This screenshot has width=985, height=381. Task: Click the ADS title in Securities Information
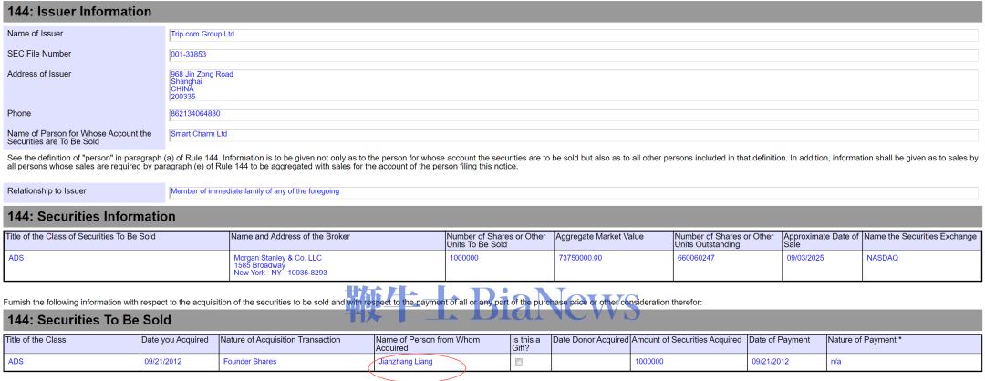[17, 258]
